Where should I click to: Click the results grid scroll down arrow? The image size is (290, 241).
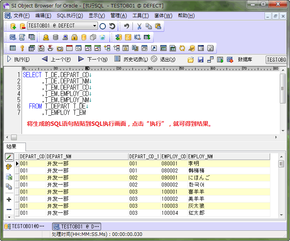(x=281, y=215)
